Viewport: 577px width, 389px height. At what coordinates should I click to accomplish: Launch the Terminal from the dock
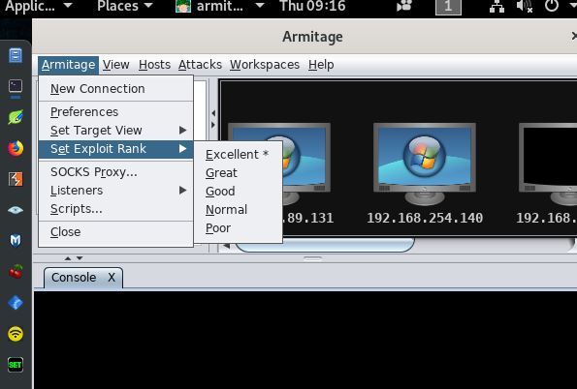click(x=16, y=86)
